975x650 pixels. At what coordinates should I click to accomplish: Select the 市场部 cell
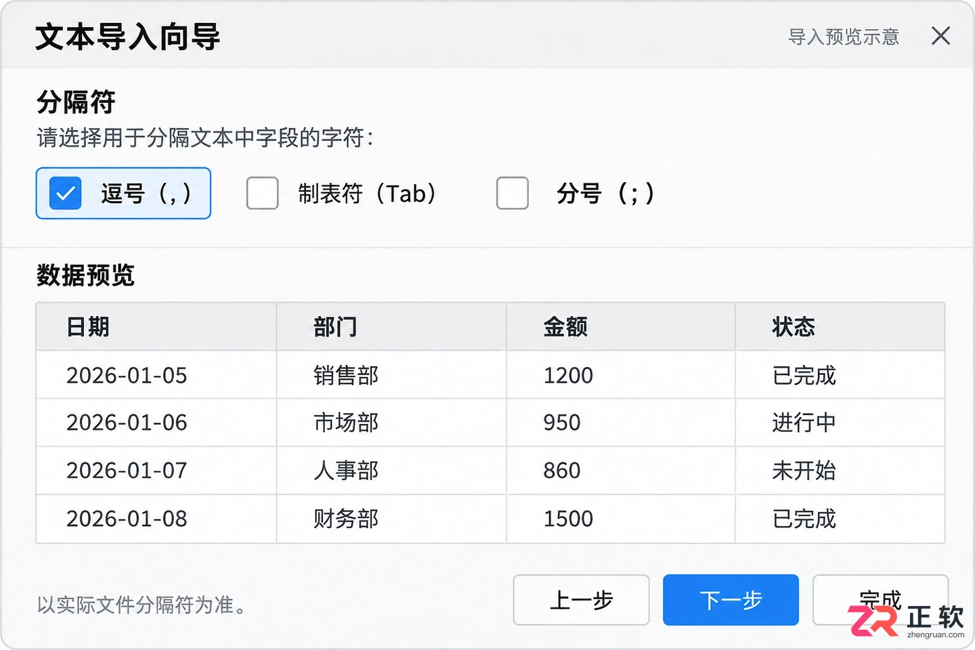391,422
